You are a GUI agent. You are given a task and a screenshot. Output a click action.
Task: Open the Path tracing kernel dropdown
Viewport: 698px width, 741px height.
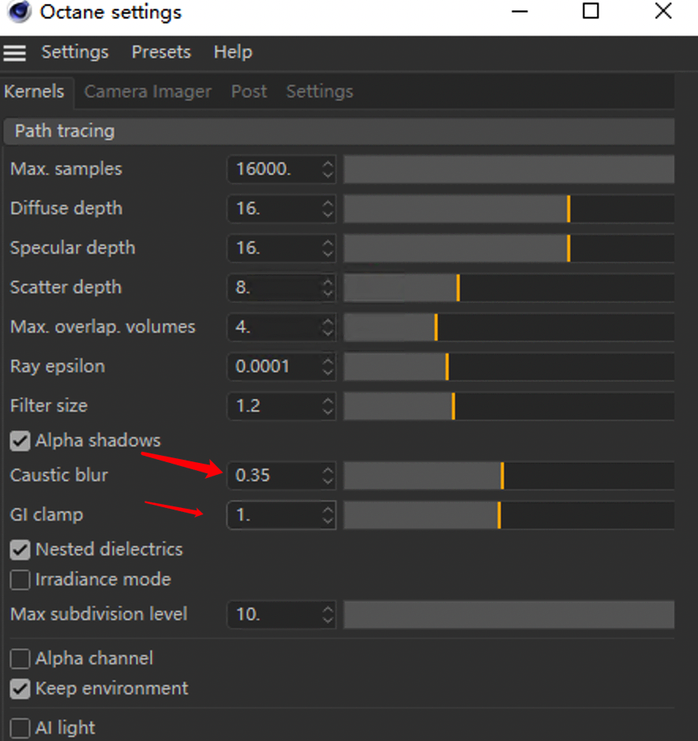tap(339, 131)
